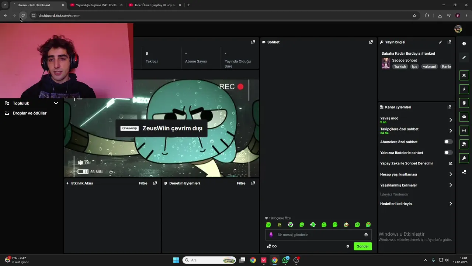Open the chat bubble widget in sidebar
Viewport: 472px width, 266px height.
[x=464, y=117]
